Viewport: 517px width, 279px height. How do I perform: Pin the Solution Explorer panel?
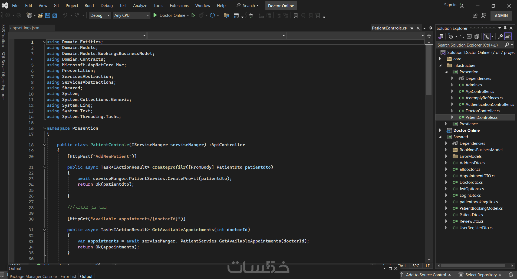pos(505,28)
